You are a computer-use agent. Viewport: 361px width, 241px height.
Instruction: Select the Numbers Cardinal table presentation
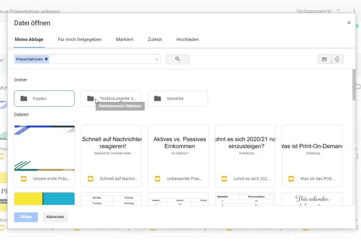click(178, 199)
